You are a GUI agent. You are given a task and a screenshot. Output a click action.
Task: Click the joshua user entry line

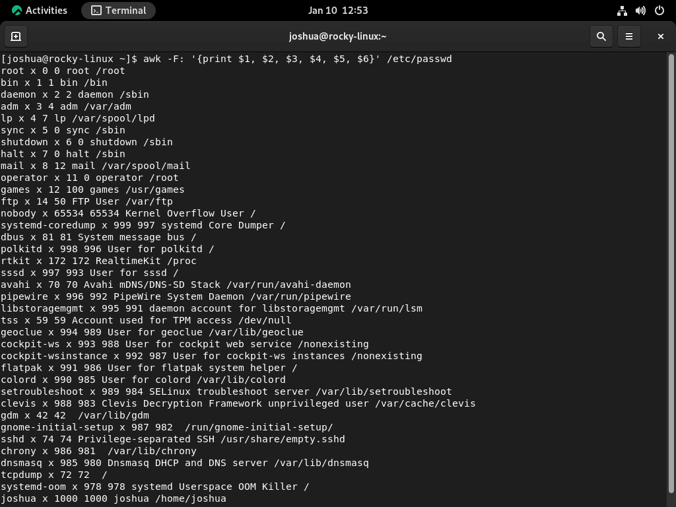(112, 498)
